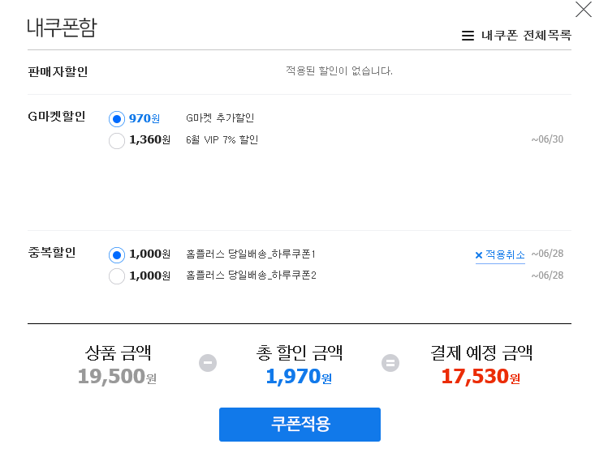
Task: Click the minus circle icon
Action: (x=208, y=363)
